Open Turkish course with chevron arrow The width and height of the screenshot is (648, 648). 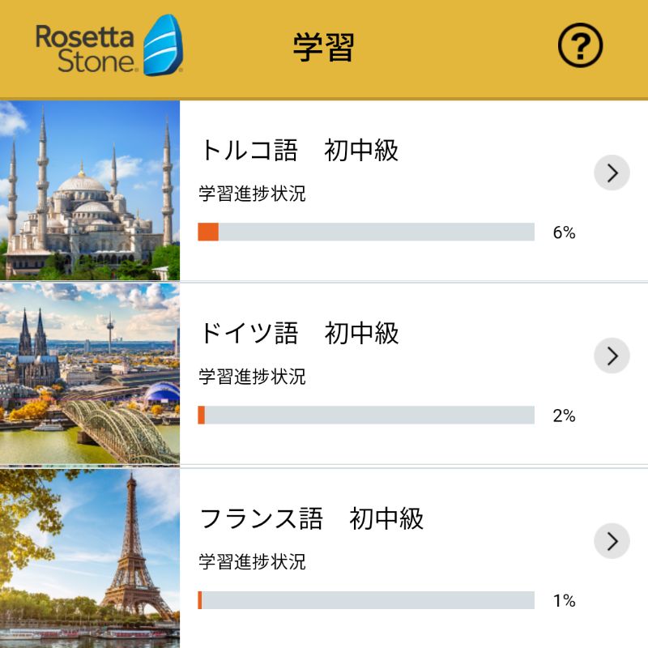[x=612, y=173]
